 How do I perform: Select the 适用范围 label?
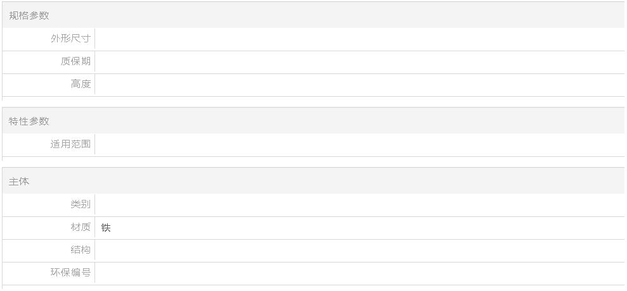[x=70, y=144]
